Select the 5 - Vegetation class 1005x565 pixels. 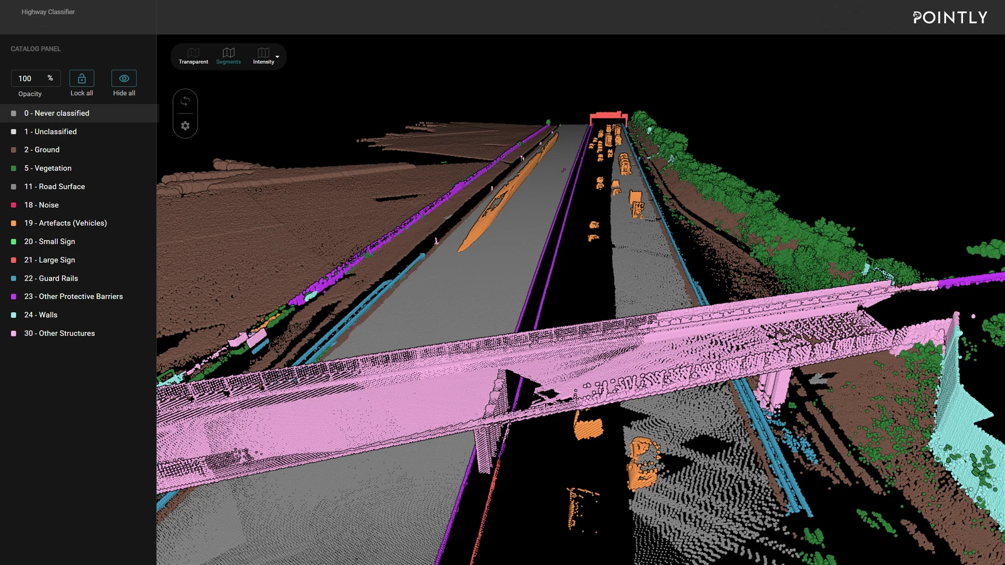(x=80, y=168)
